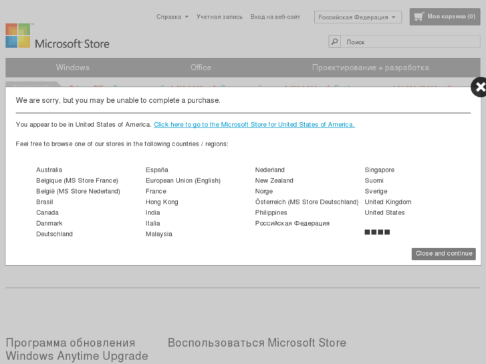The width and height of the screenshot is (486, 364).
Task: Click in the Поиск search field
Action: point(408,42)
